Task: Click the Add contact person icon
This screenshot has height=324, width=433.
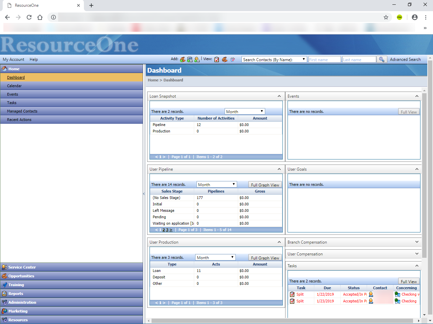Action: (197, 59)
